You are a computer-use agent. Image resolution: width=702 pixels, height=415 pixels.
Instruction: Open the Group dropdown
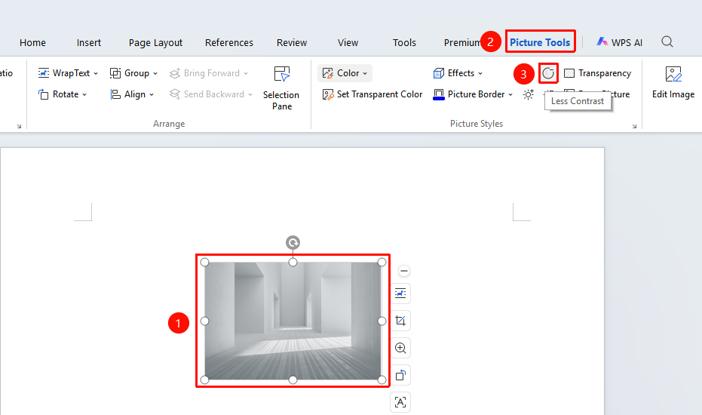click(134, 73)
